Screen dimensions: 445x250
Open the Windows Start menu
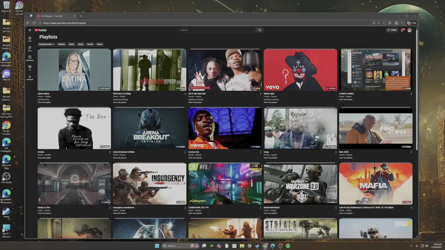[157, 246]
